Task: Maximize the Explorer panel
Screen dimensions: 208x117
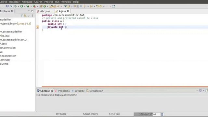Action: pyautogui.click(x=32, y=11)
